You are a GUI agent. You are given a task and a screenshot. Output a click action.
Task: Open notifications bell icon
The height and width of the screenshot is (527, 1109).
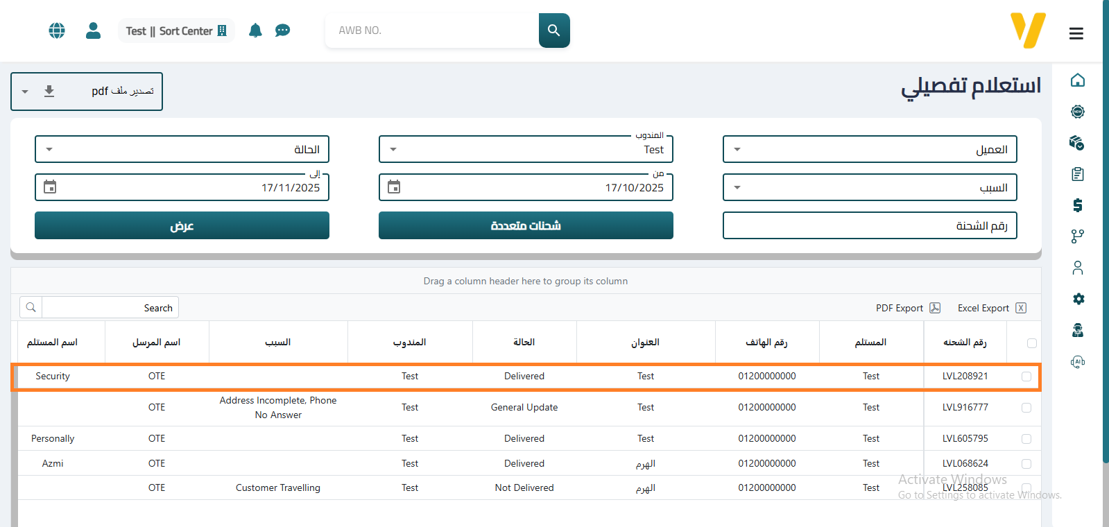click(x=255, y=31)
